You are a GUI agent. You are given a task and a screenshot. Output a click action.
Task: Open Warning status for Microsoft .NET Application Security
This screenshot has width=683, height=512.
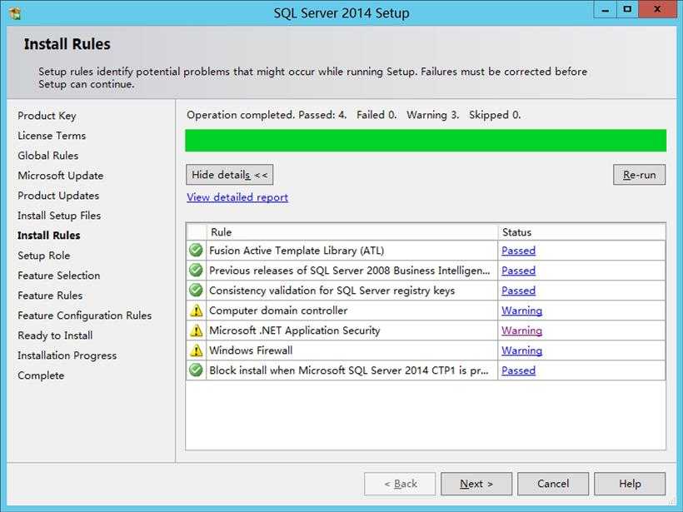pyautogui.click(x=522, y=331)
